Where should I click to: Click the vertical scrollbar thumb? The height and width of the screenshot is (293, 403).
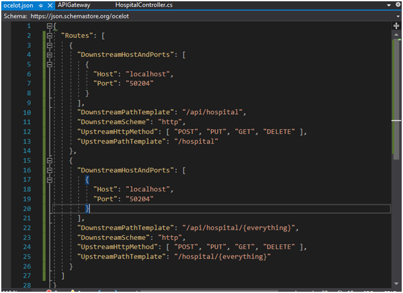coord(396,99)
